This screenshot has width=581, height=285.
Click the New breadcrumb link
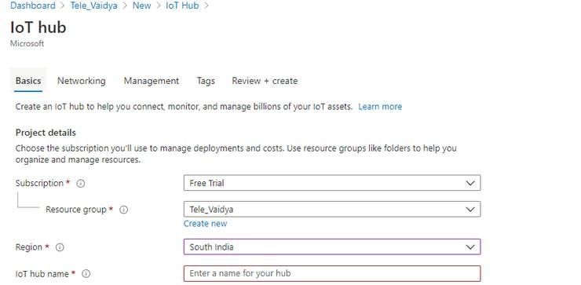(141, 5)
